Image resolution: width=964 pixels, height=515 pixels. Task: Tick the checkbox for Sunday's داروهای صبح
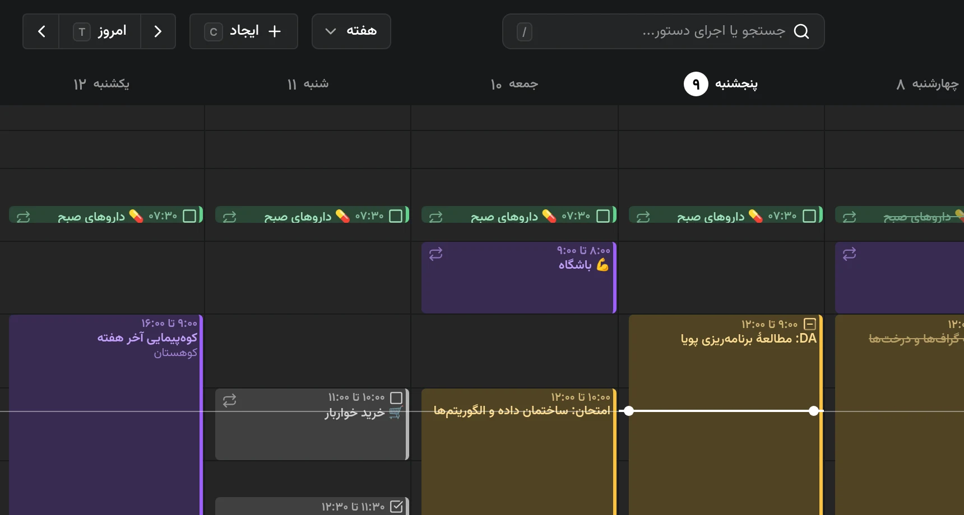coord(189,216)
